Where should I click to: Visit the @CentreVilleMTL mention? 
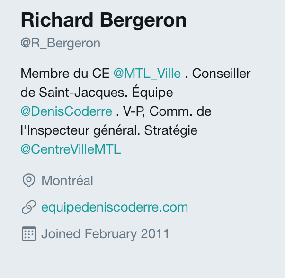tap(71, 149)
